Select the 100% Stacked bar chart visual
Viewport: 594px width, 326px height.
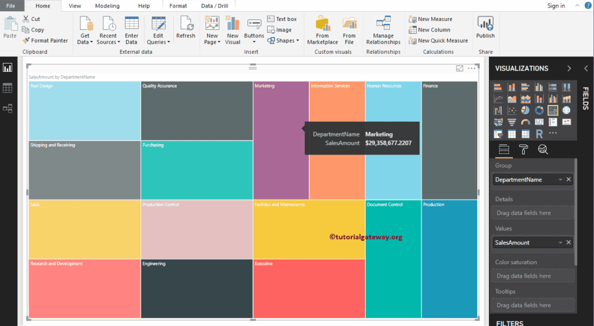point(553,87)
